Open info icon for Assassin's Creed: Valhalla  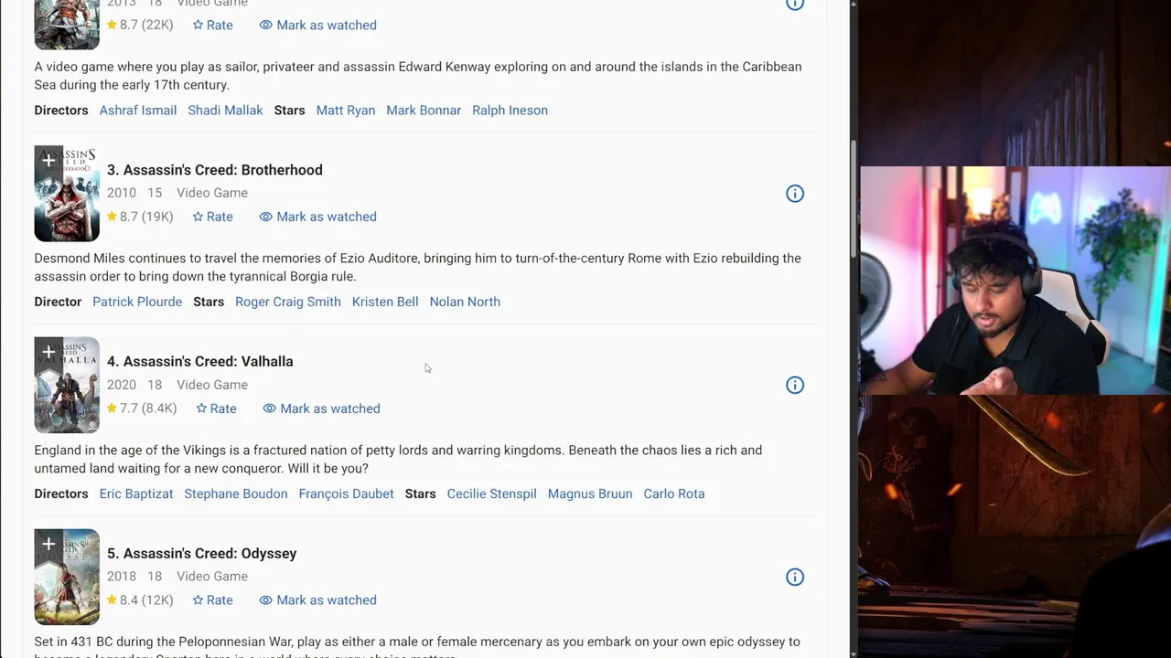point(795,386)
